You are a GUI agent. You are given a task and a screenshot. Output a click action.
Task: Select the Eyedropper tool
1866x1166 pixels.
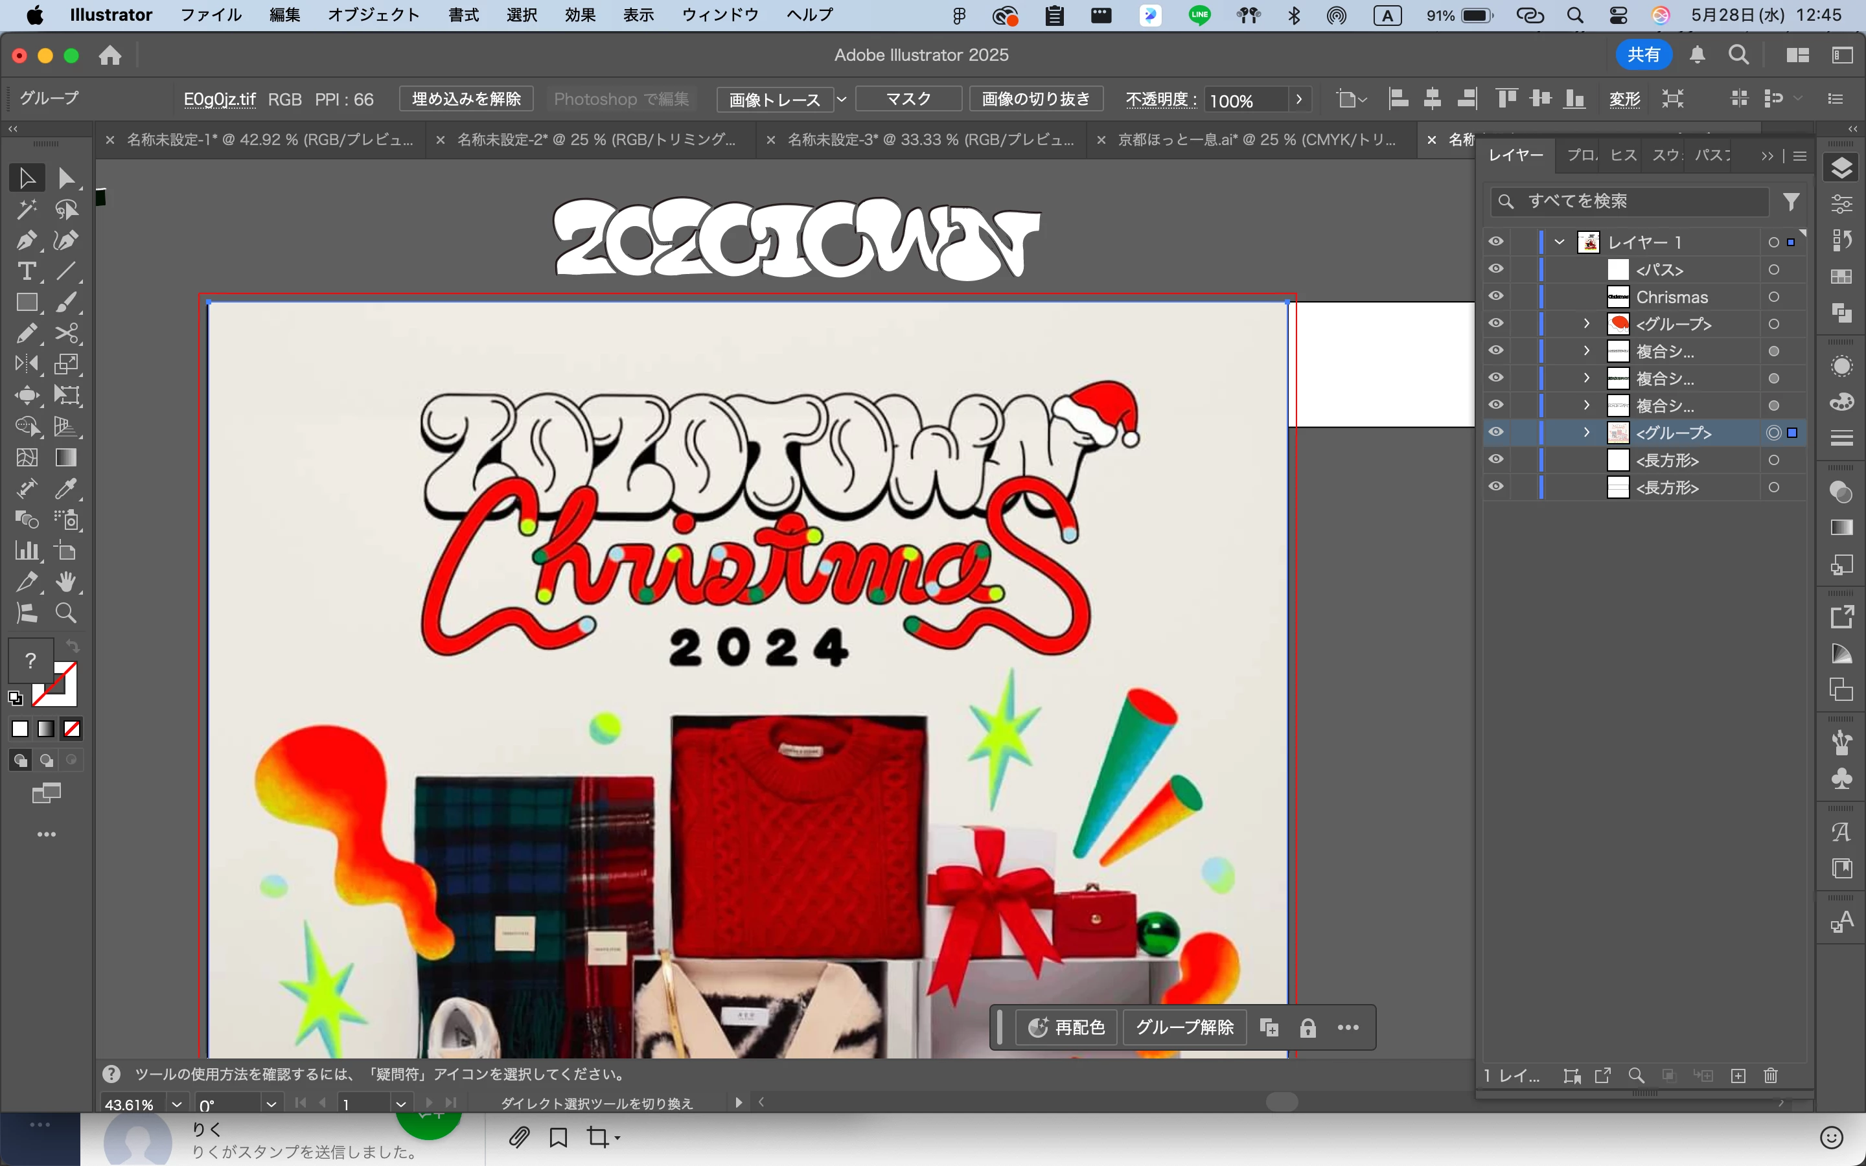click(x=66, y=489)
